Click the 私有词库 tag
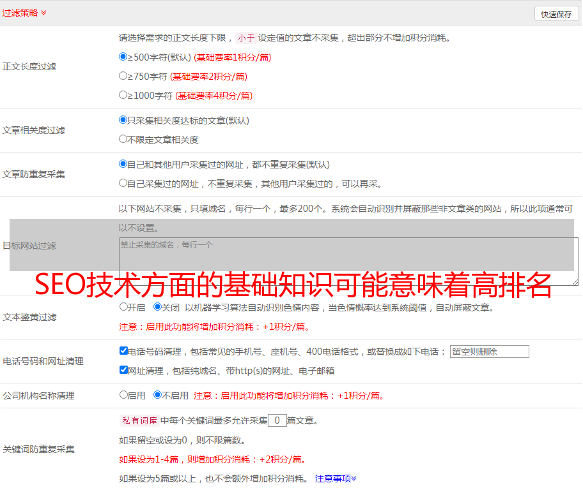The image size is (583, 490). click(138, 420)
